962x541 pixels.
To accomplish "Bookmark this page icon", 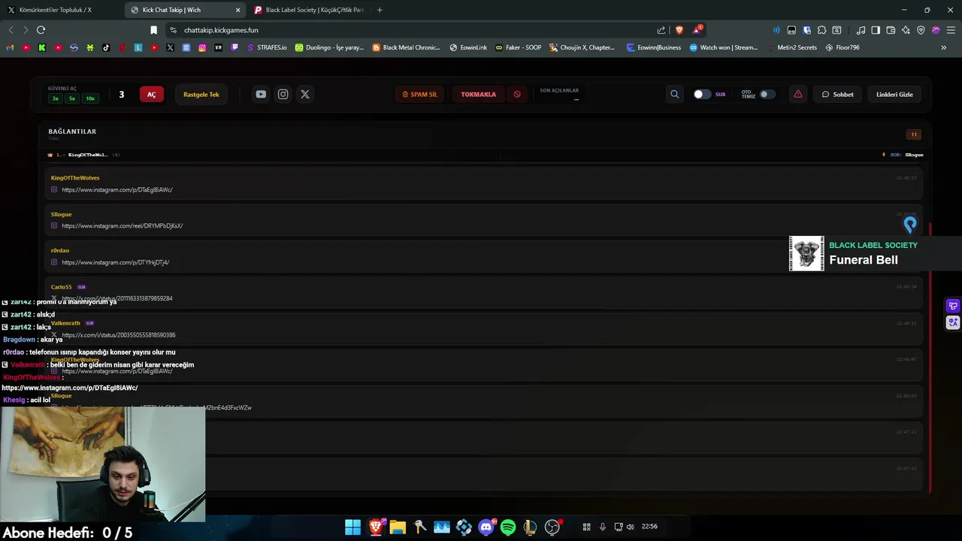I will click(153, 30).
